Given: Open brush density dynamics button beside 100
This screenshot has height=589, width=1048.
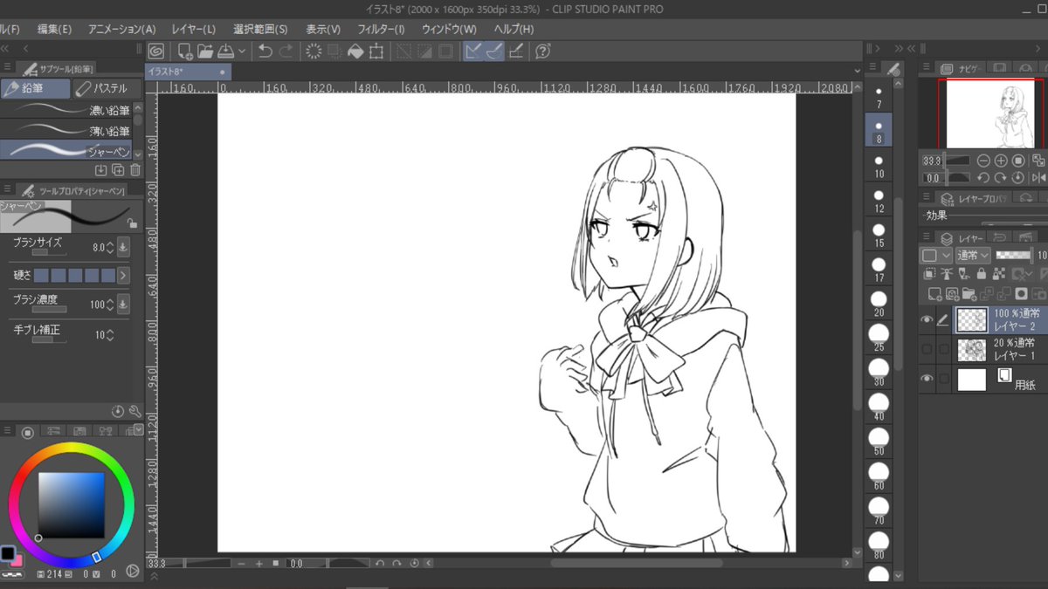Looking at the screenshot, I should (123, 305).
